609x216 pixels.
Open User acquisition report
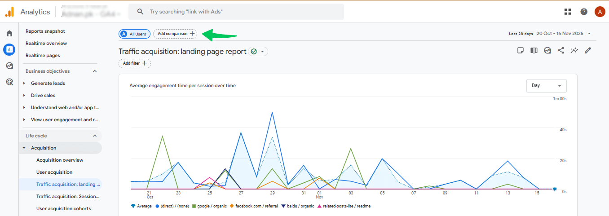point(54,172)
